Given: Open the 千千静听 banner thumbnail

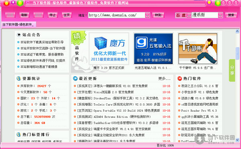Looking at the screenshot, I should 198,49.
